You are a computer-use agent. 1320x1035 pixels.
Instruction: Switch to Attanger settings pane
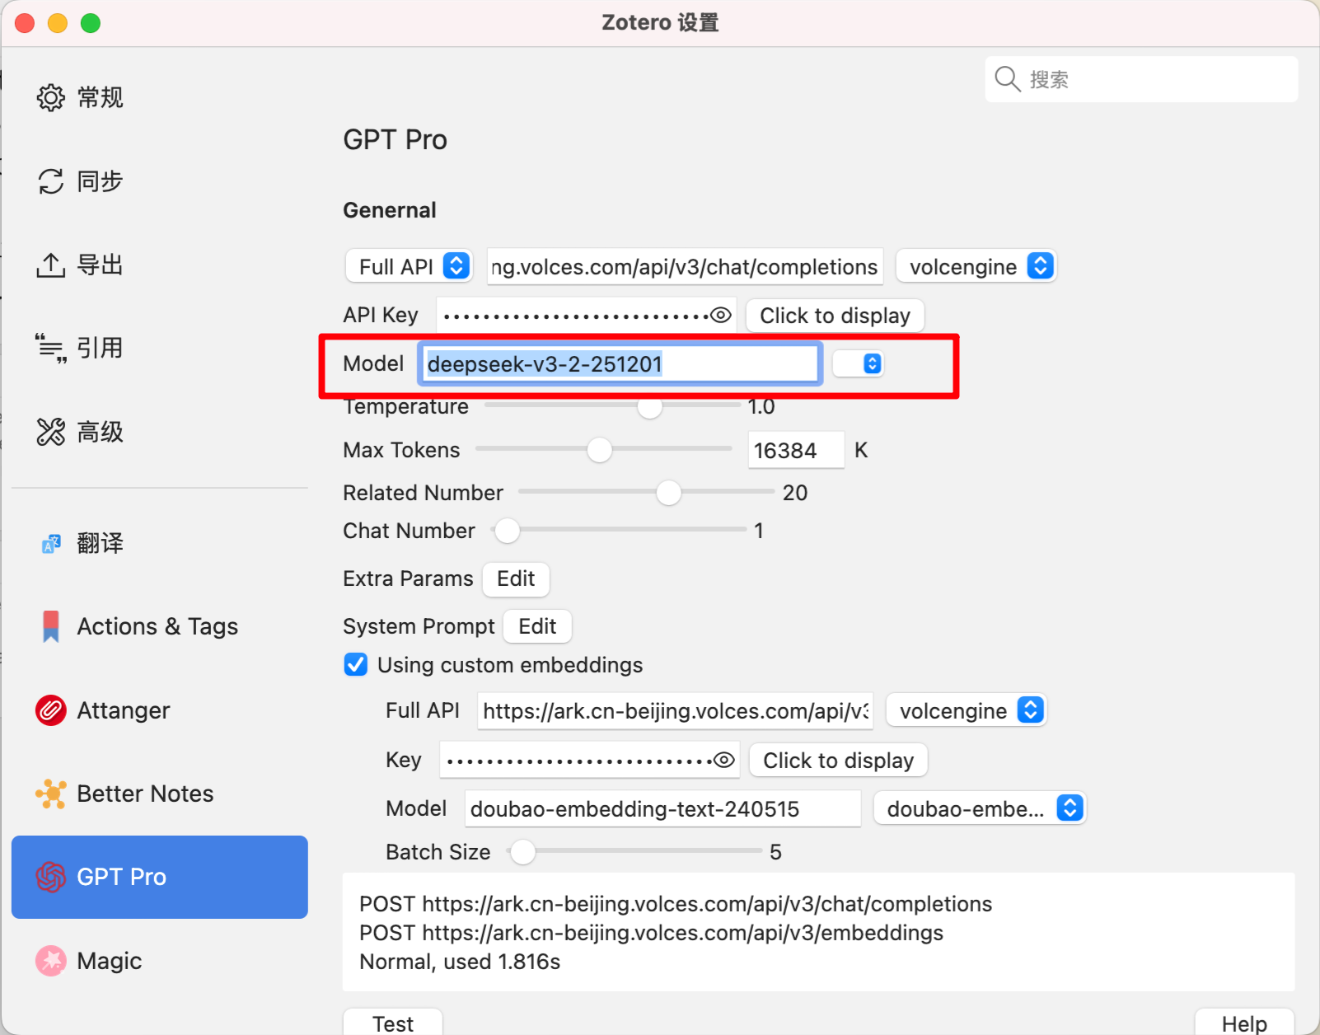[x=160, y=710]
